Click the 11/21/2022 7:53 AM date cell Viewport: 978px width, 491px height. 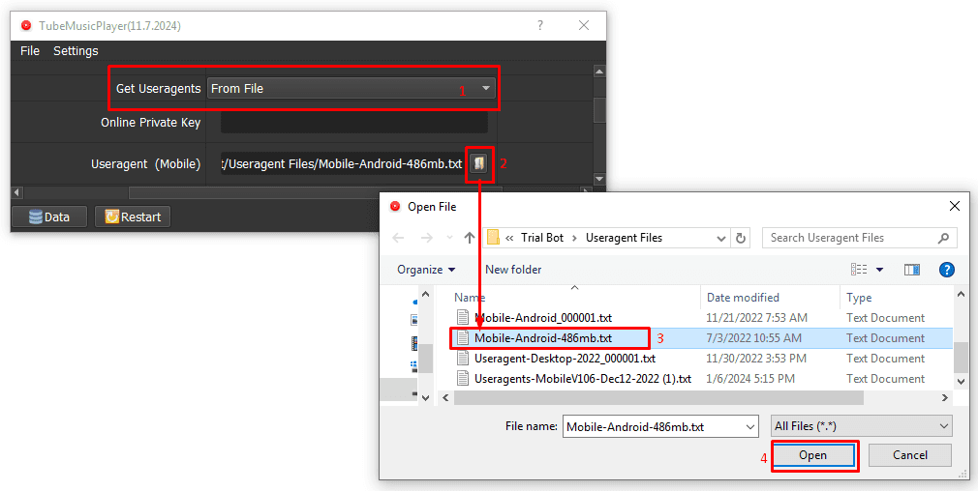[x=756, y=318]
